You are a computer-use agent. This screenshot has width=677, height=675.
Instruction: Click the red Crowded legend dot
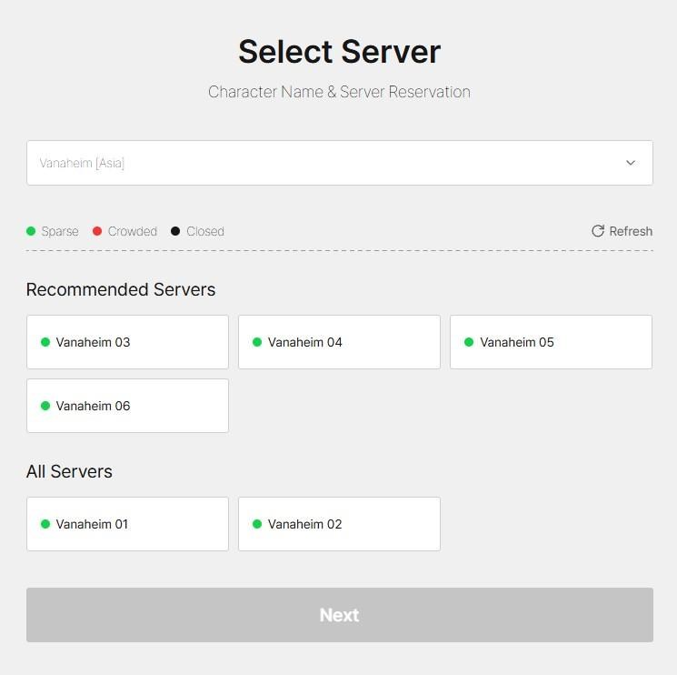point(97,231)
